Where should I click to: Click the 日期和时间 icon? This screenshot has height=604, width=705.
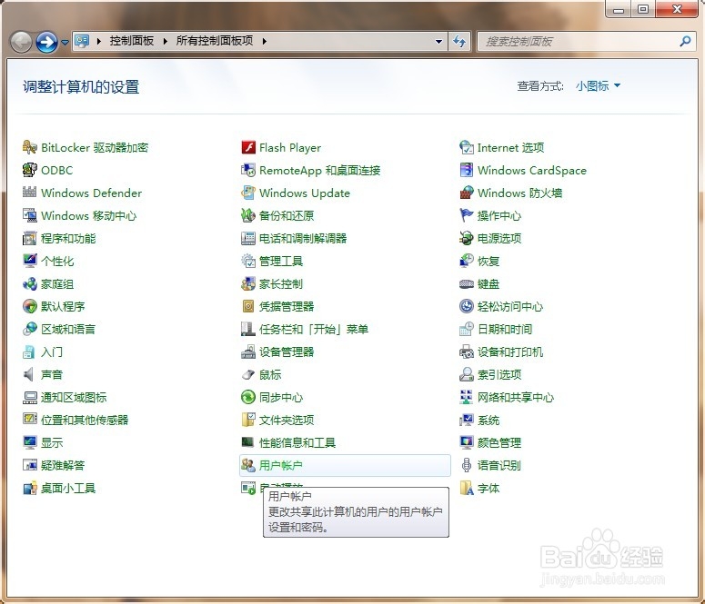pyautogui.click(x=467, y=329)
